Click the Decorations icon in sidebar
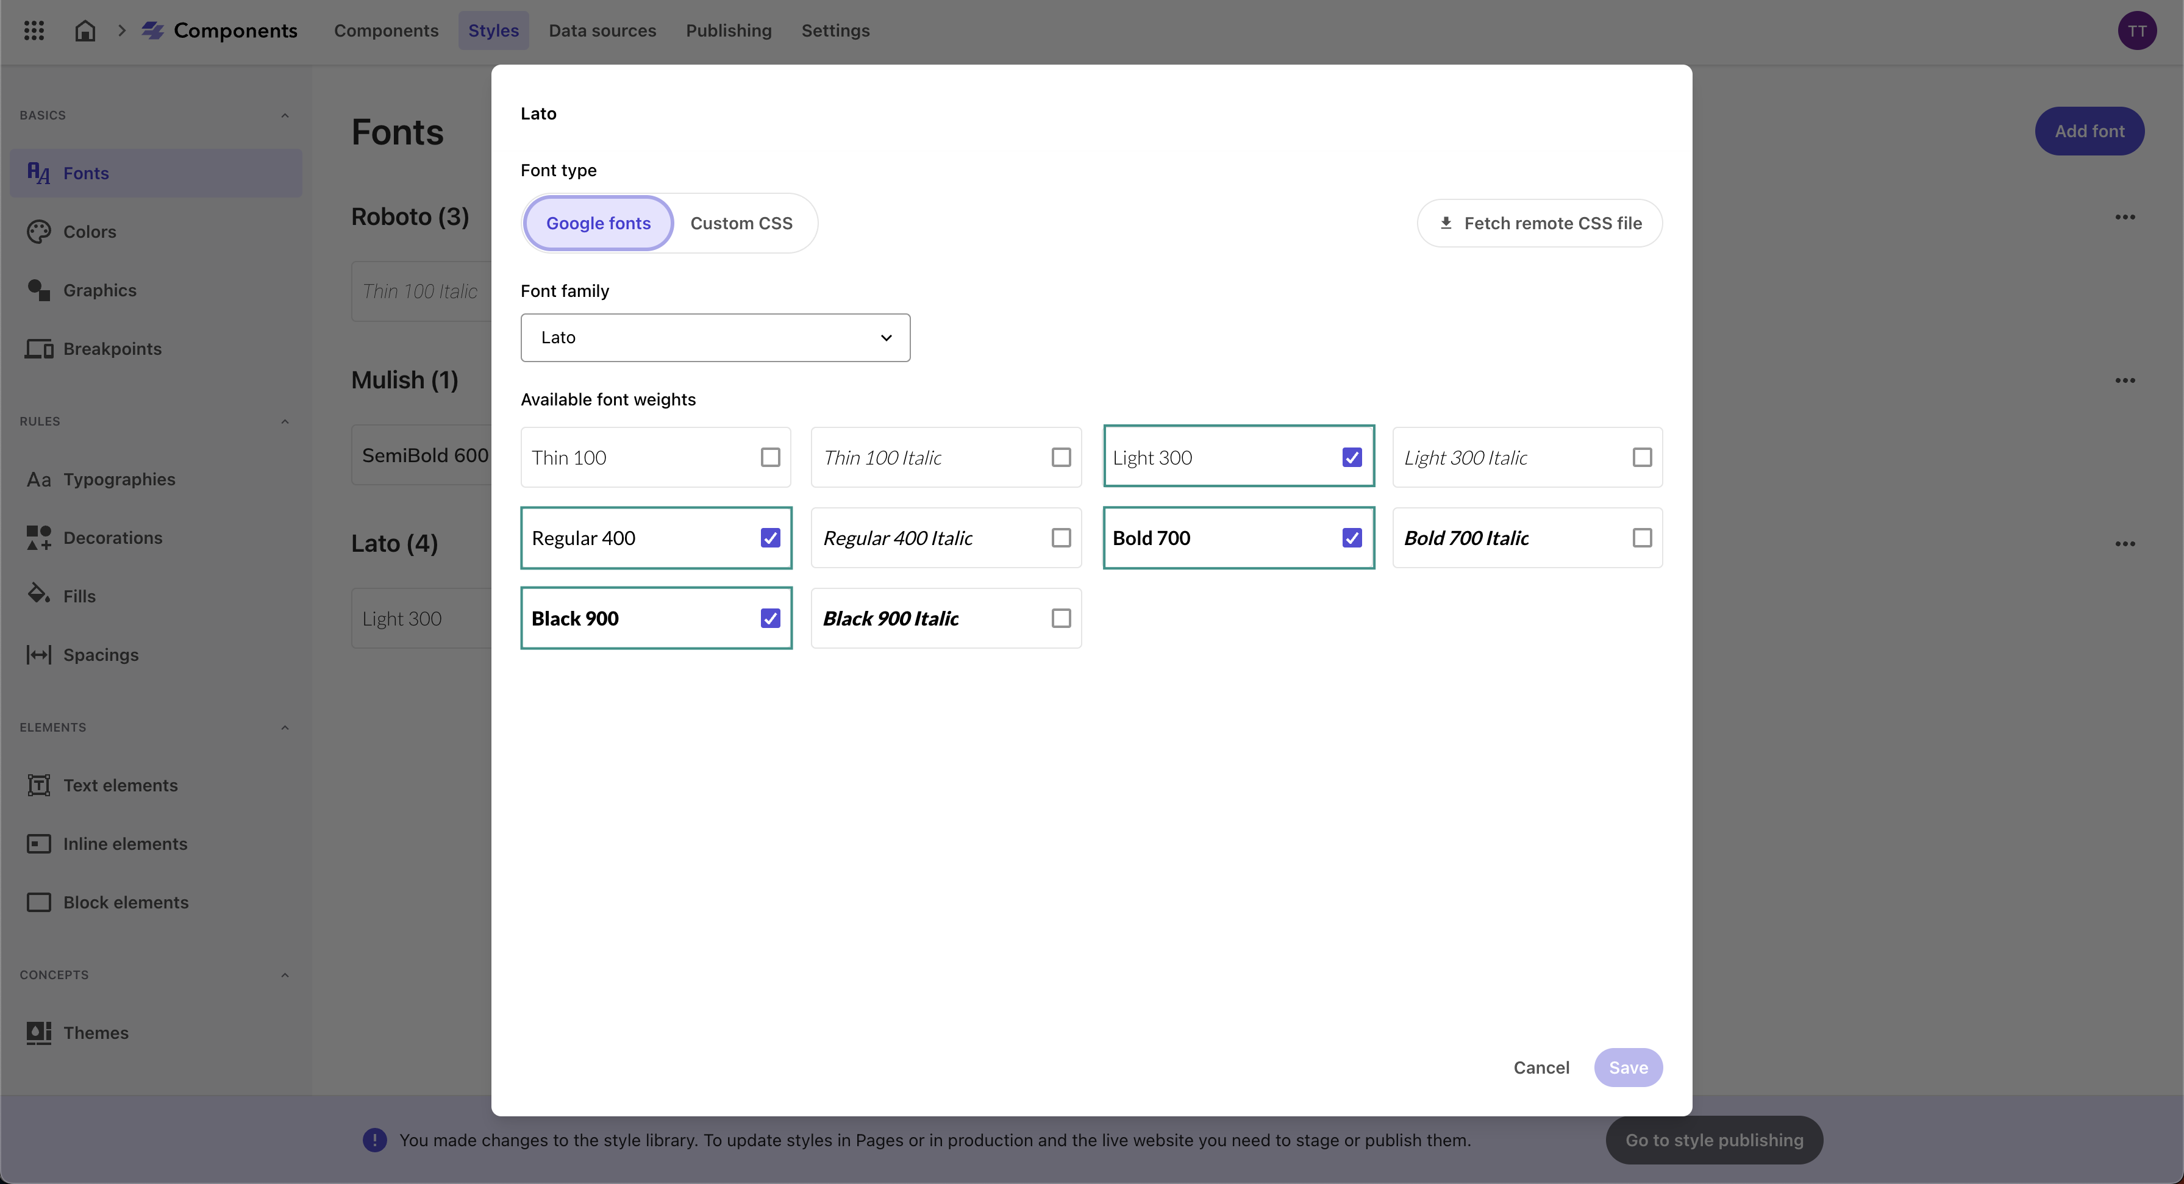 point(40,537)
